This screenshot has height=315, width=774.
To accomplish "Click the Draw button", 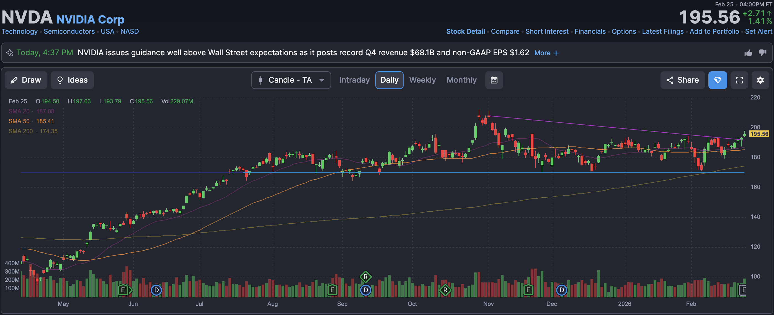I will click(26, 80).
